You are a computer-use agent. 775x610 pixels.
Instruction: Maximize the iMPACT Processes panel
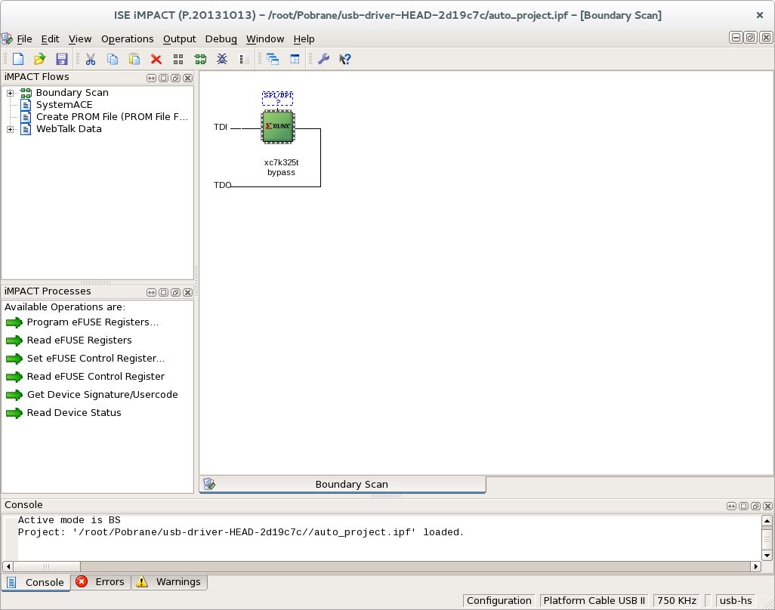[164, 292]
